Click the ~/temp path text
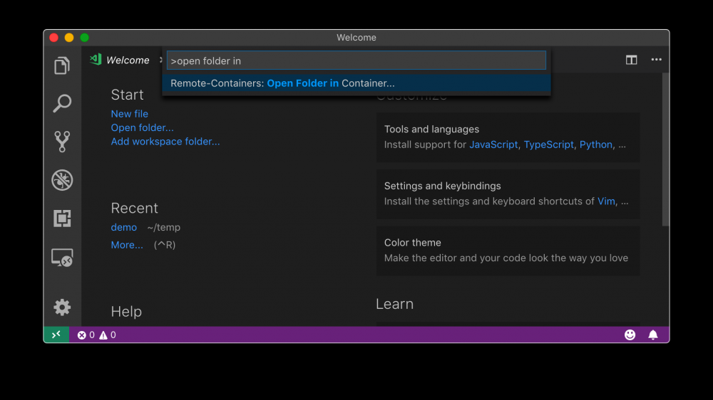The width and height of the screenshot is (713, 400). click(164, 227)
